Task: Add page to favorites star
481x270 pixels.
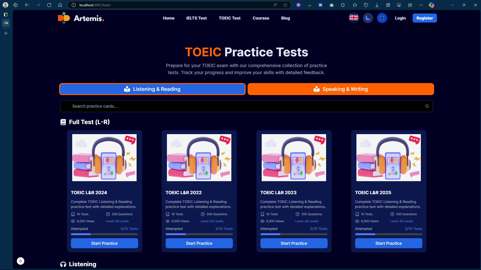Action: tap(285, 5)
